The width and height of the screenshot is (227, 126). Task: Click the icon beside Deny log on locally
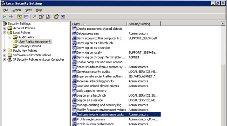coord(74,52)
